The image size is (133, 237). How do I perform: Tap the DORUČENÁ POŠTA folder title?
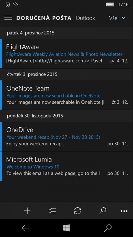click(x=44, y=18)
